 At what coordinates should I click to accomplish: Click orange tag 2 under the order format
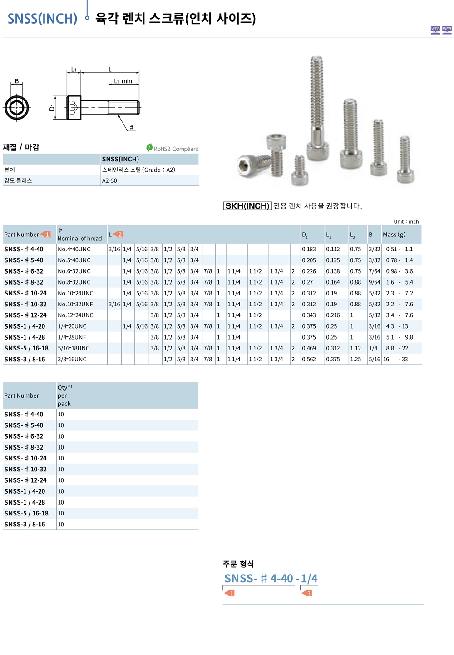307,593
